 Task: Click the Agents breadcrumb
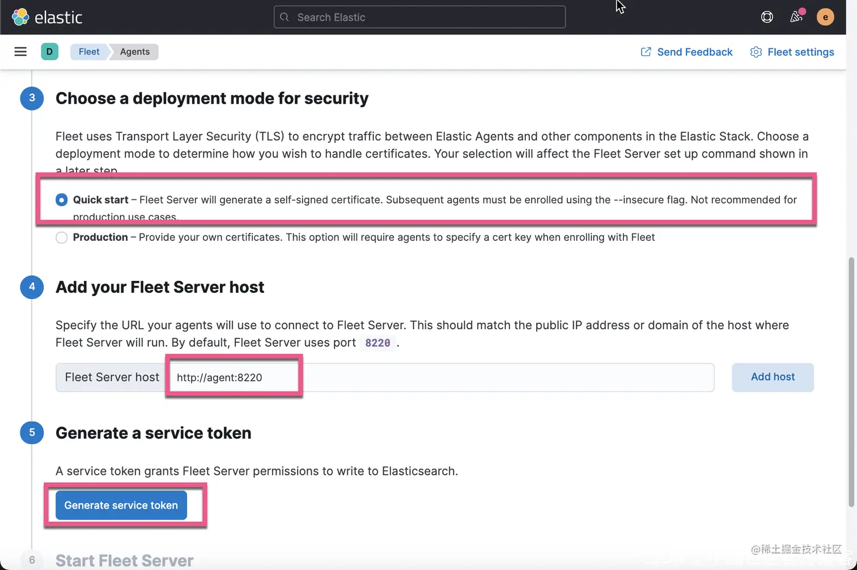[135, 52]
